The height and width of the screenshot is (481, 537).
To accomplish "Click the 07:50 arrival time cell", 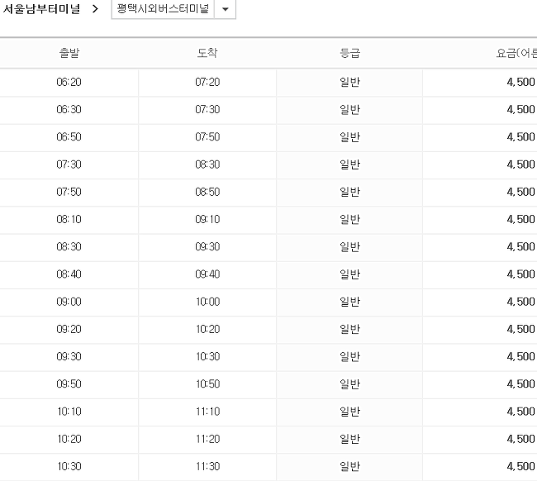I will click(x=207, y=137).
